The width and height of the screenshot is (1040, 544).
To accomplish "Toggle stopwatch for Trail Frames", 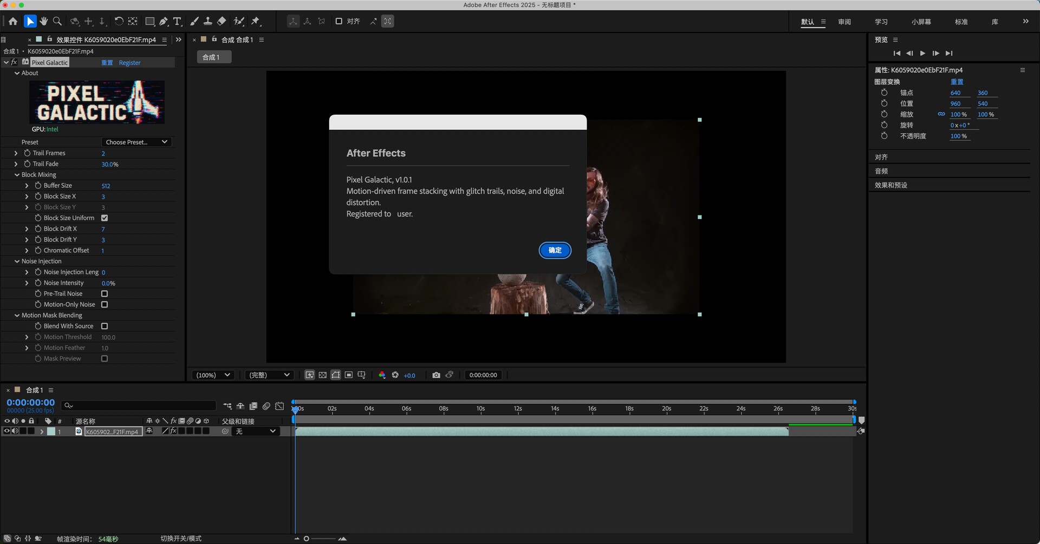I will pyautogui.click(x=27, y=153).
